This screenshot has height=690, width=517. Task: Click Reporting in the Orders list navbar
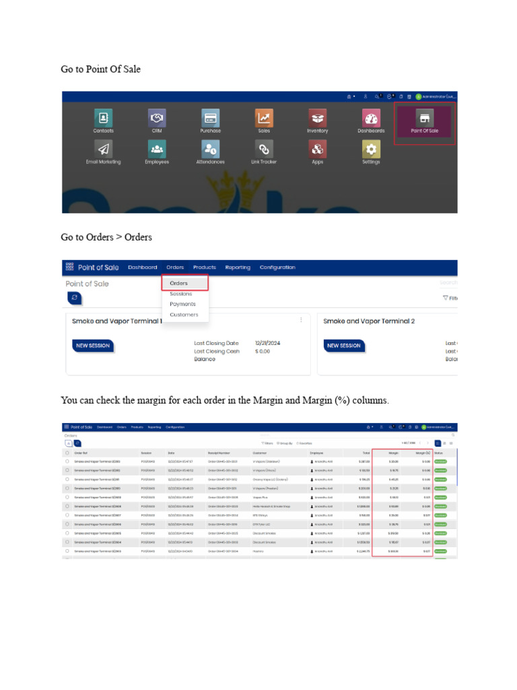coord(154,427)
